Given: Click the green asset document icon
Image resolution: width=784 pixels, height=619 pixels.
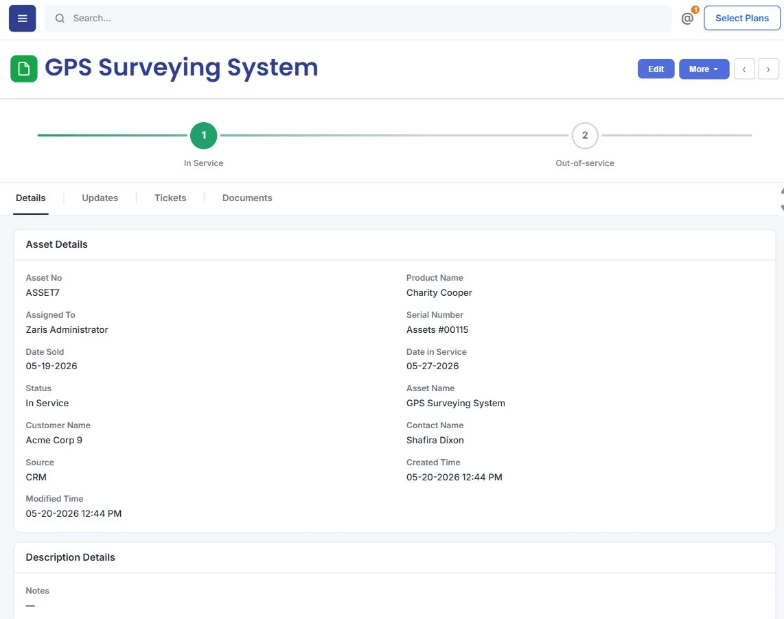Looking at the screenshot, I should click(24, 69).
